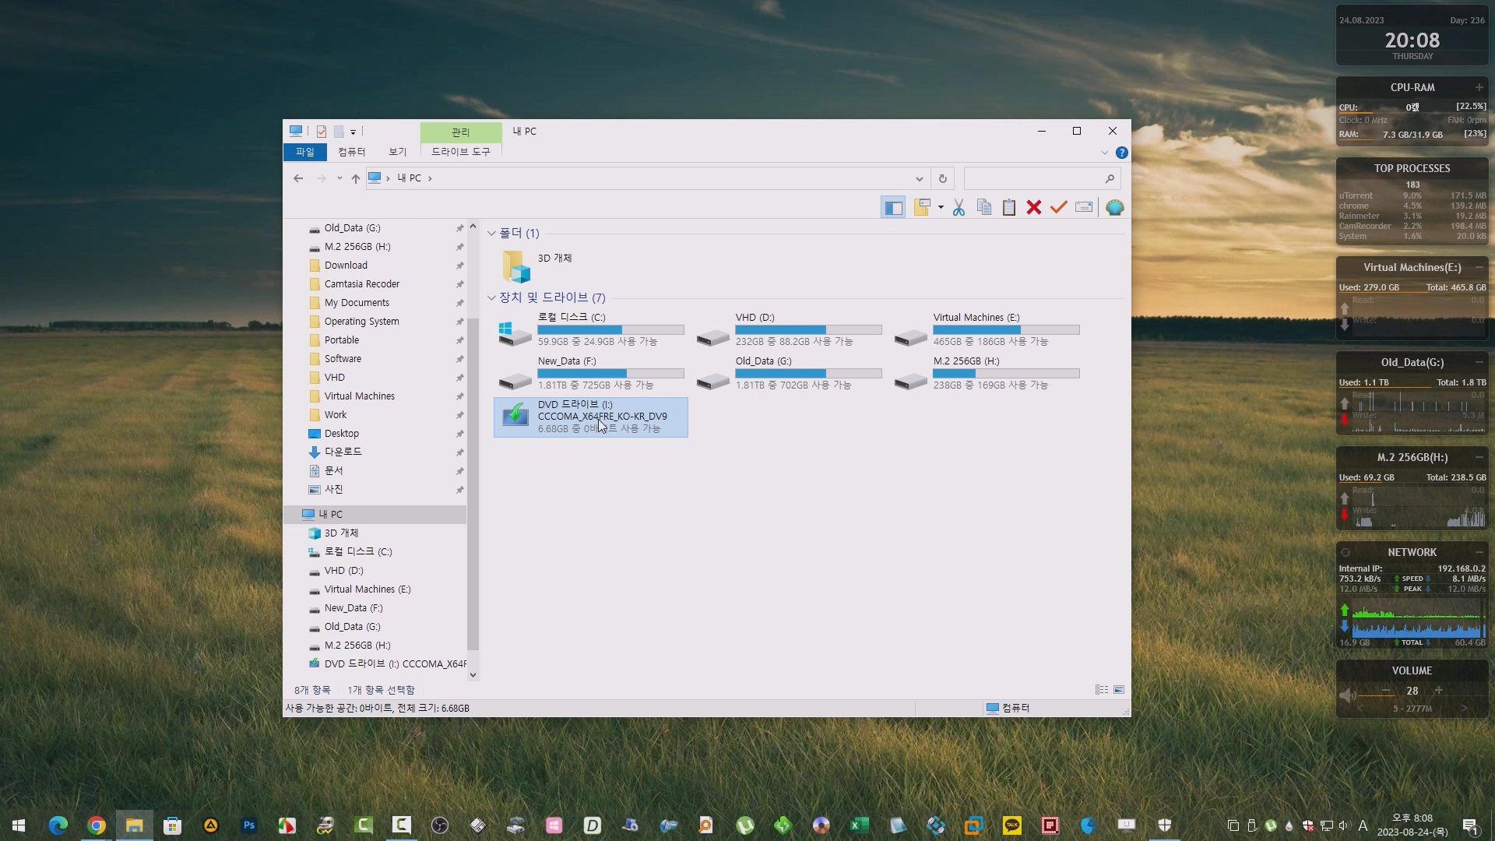Open Chrome from the taskbar
This screenshot has height=841, width=1495.
pos(97,825)
